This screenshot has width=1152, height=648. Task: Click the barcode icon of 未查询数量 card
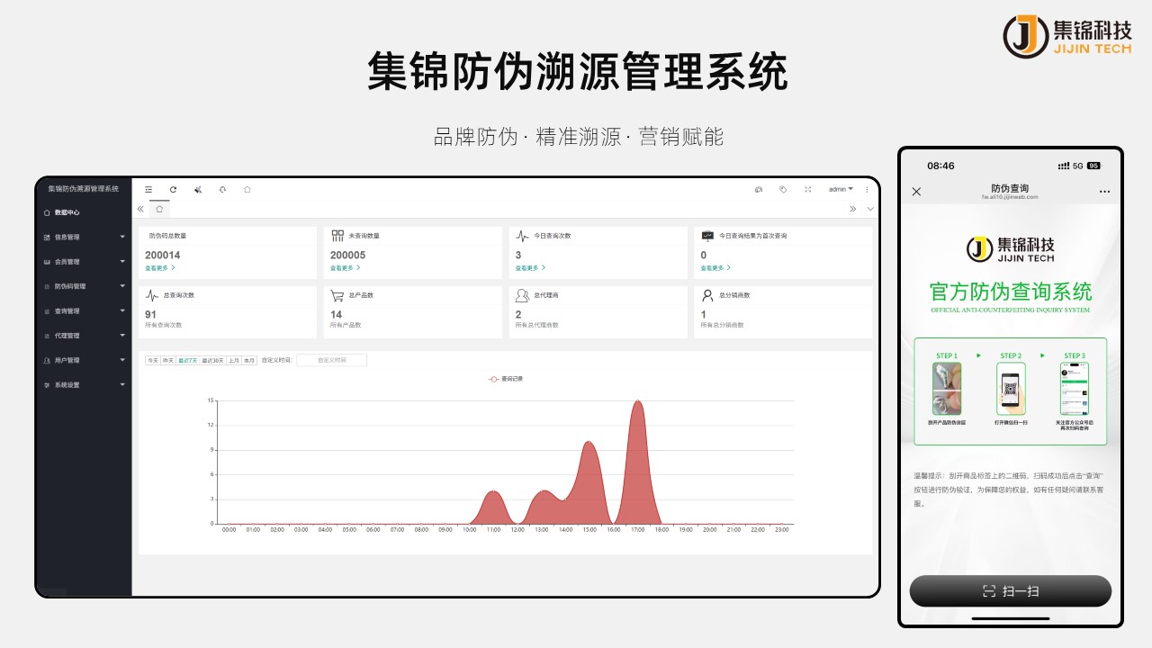pos(337,236)
